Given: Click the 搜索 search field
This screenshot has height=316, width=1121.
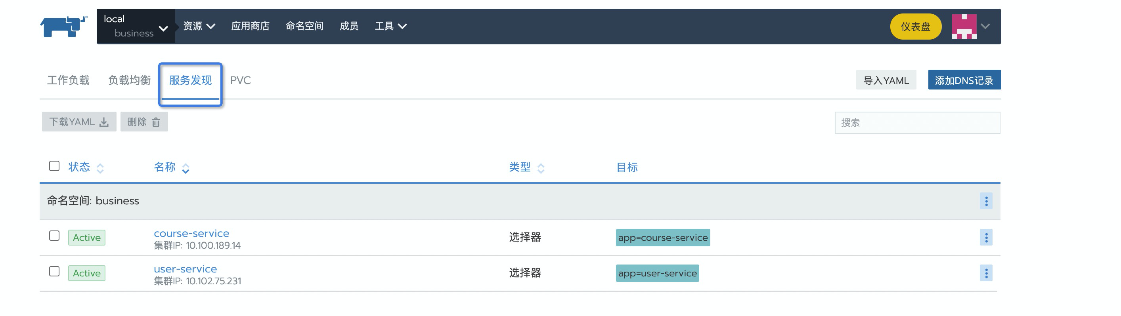Looking at the screenshot, I should tap(917, 123).
